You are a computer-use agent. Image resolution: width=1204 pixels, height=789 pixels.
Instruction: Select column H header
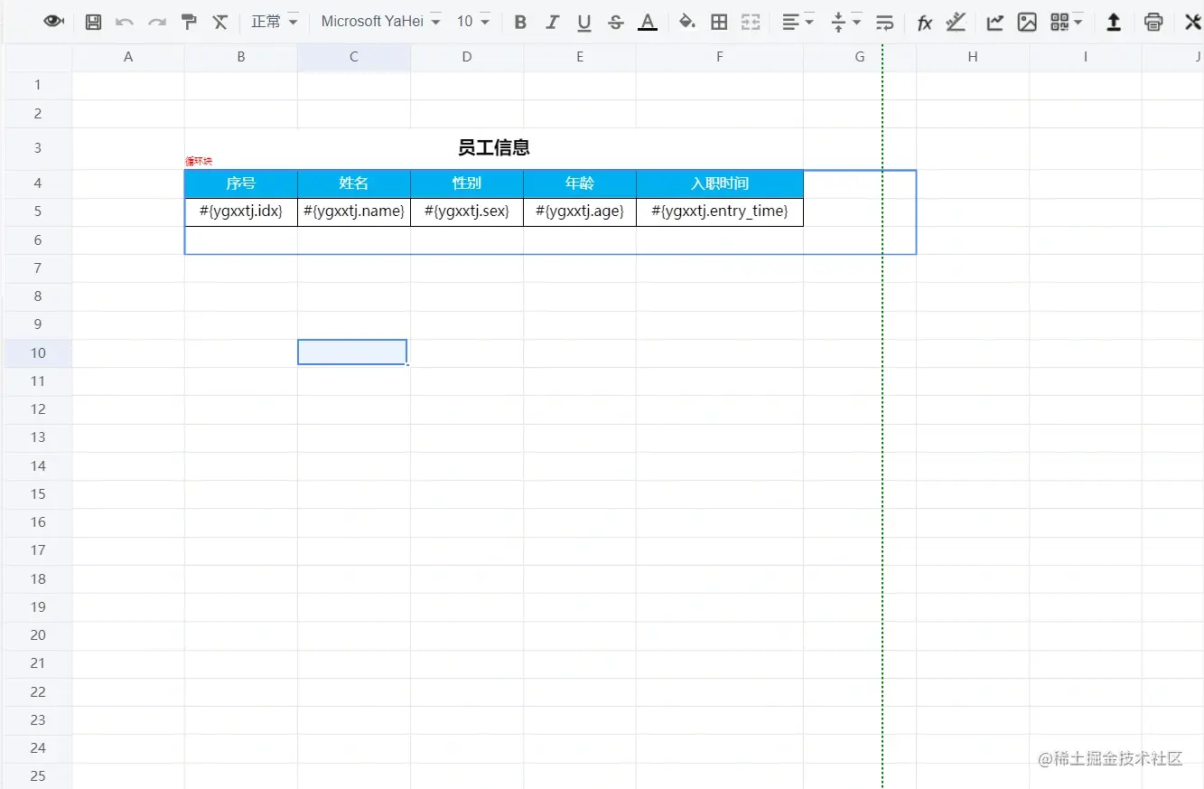point(973,57)
